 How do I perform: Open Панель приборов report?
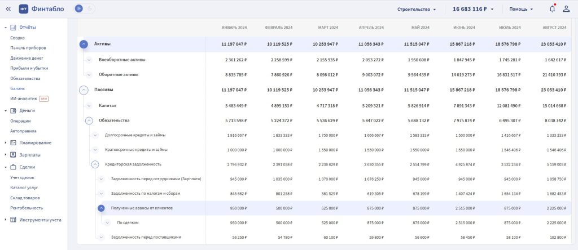(28, 48)
